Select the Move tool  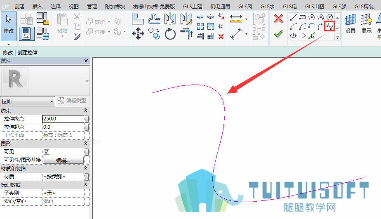click(x=138, y=33)
